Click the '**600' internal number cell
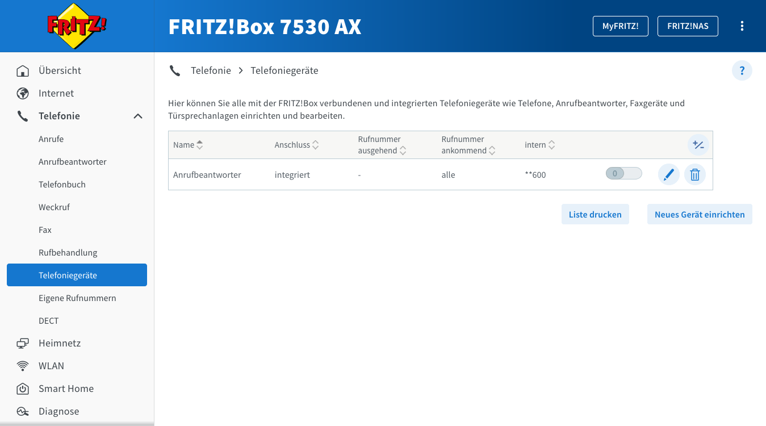This screenshot has height=426, width=766. pyautogui.click(x=535, y=175)
